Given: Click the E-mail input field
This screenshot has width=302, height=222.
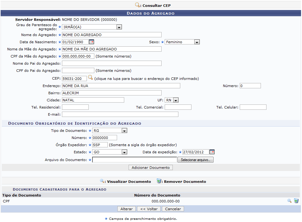Looking at the screenshot, I should 120,114.
